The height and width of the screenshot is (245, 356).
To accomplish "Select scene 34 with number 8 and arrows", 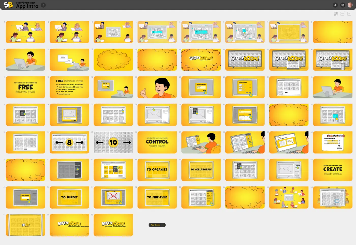I will [69, 142].
